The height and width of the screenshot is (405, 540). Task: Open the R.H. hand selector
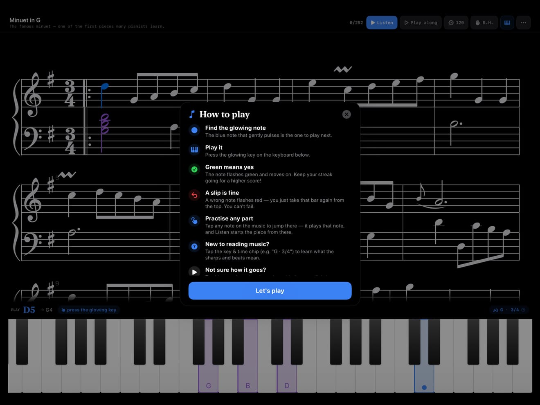pyautogui.click(x=484, y=22)
